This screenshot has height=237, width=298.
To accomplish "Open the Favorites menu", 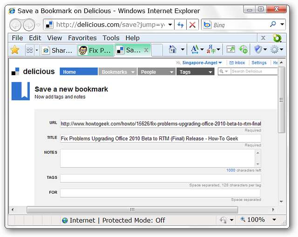I will (82, 38).
